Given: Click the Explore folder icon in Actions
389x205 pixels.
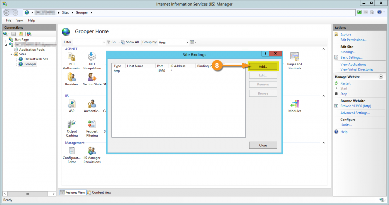Looking at the screenshot, I should (x=336, y=34).
